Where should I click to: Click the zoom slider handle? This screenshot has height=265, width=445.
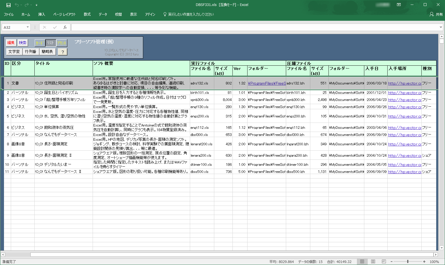[408, 262]
